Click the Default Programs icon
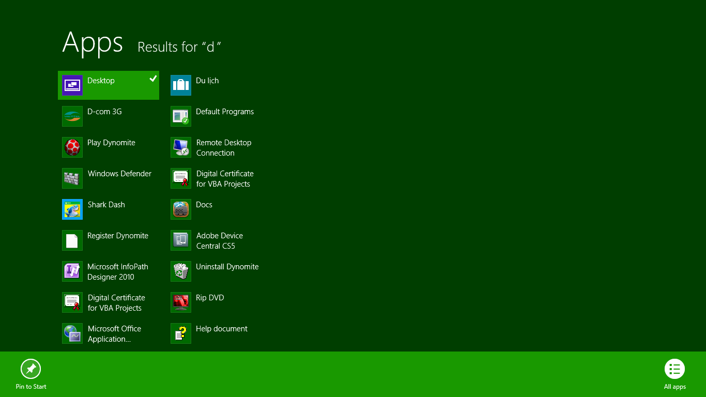 pyautogui.click(x=181, y=116)
